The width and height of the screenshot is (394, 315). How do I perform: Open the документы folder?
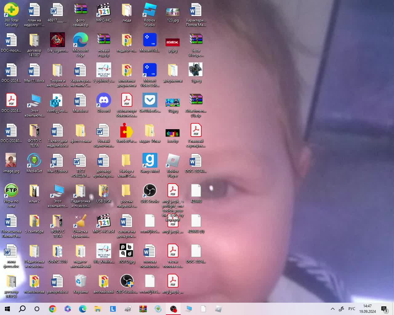click(173, 73)
